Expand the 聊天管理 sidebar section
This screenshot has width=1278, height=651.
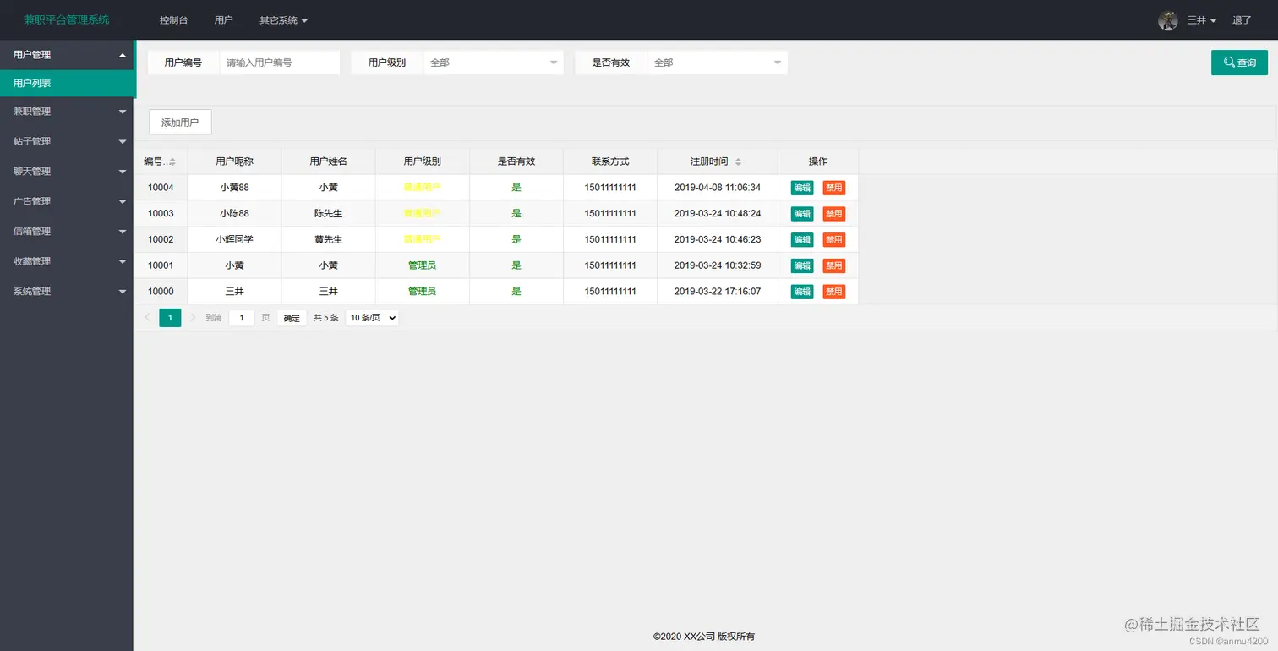coord(67,172)
